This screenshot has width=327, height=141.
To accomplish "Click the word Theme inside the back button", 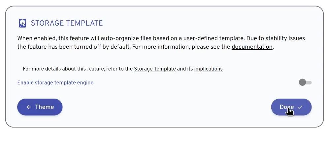I will point(45,107).
